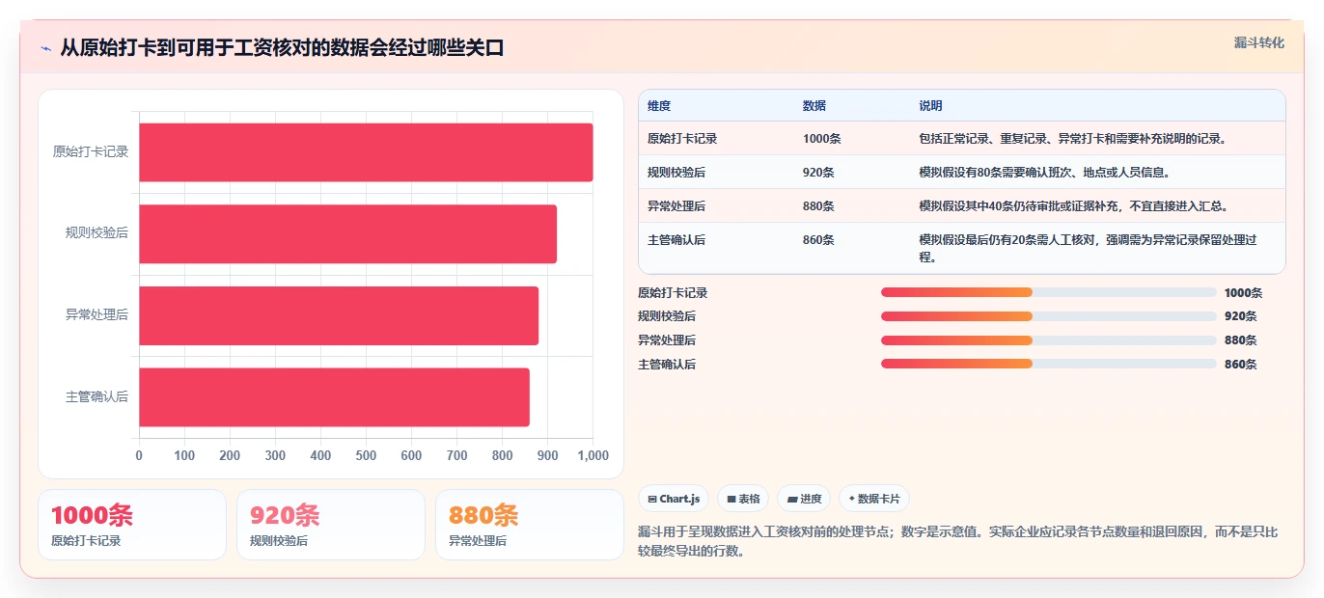Click the description starting 模拟假设最后仍有20条
This screenshot has width=1324, height=598.
[x=1089, y=249]
